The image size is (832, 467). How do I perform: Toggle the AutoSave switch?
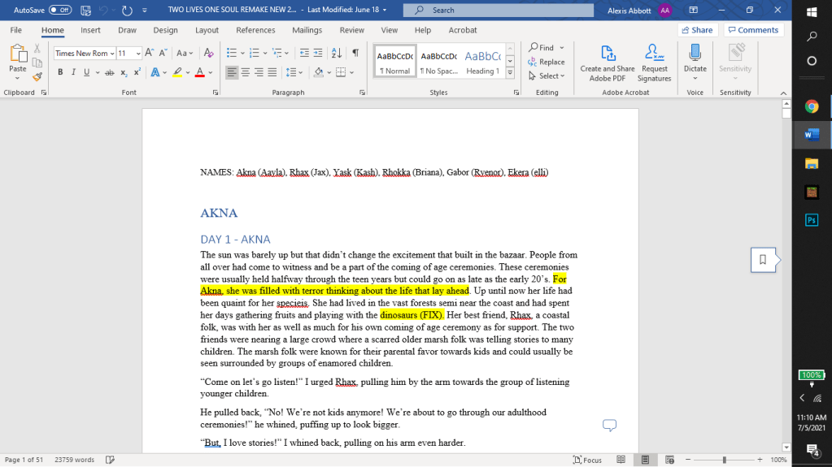[x=60, y=11]
